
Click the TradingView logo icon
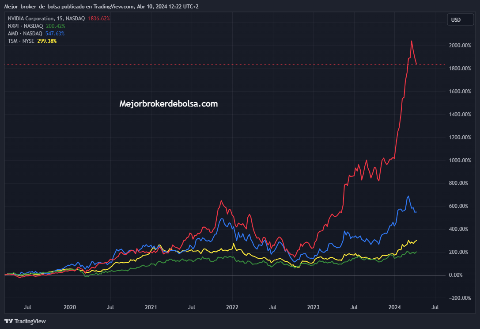8,321
